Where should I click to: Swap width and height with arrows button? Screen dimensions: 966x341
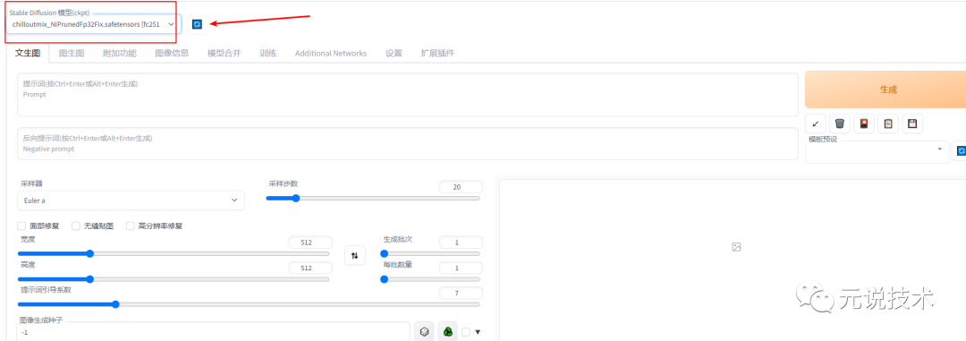click(x=354, y=255)
